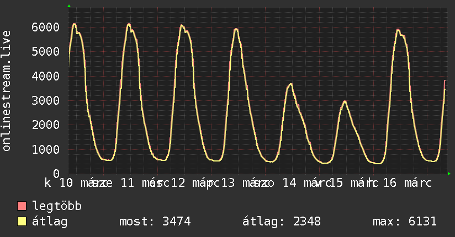Viewport: 455px width, 237px height.
Task: Click the átlag: 2348 statistic
Action: click(282, 222)
